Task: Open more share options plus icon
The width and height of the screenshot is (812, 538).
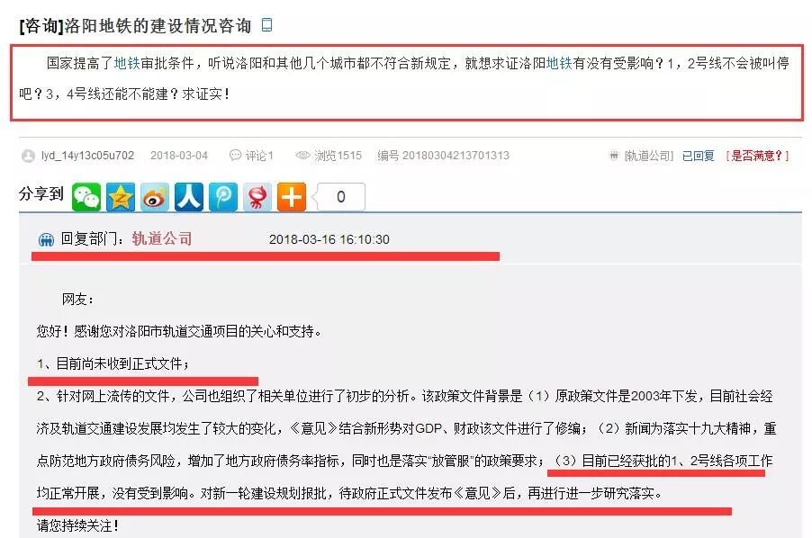Action: coord(292,197)
